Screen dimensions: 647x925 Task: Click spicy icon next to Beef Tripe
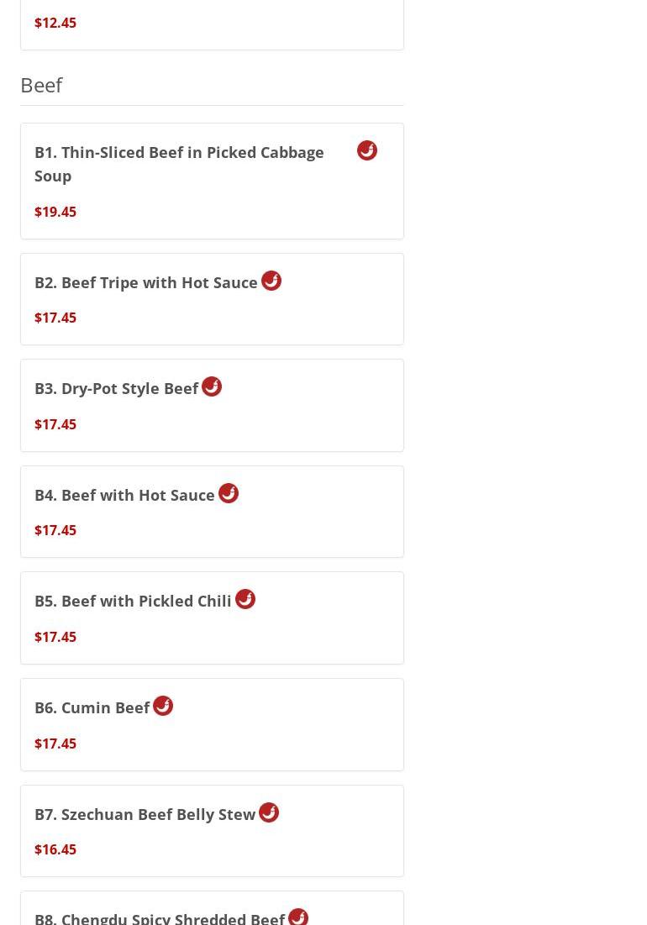271,281
